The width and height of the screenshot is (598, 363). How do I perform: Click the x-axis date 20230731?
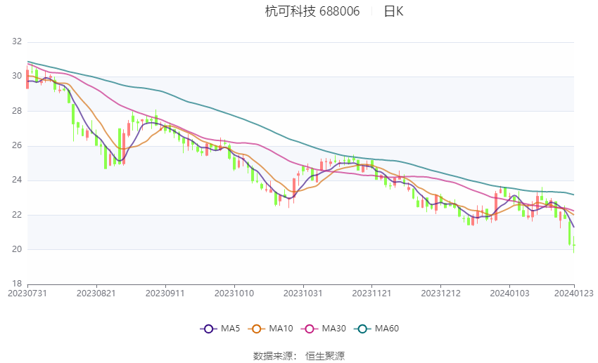pos(27,293)
